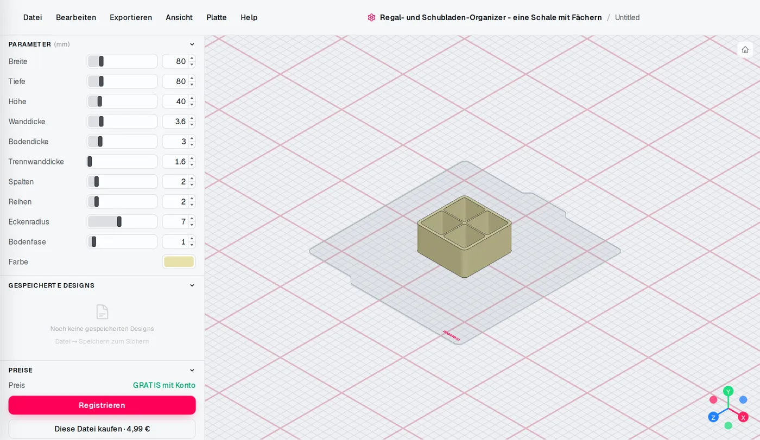Image resolution: width=760 pixels, height=440 pixels.
Task: Snap view to the green Y axis ball
Action: coord(729,391)
